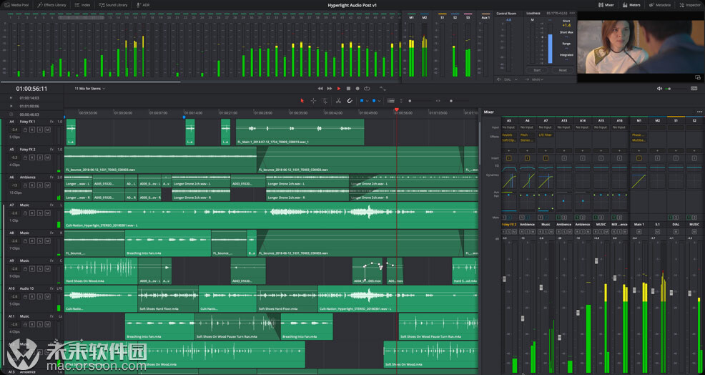Open the Metadata panel

point(660,5)
